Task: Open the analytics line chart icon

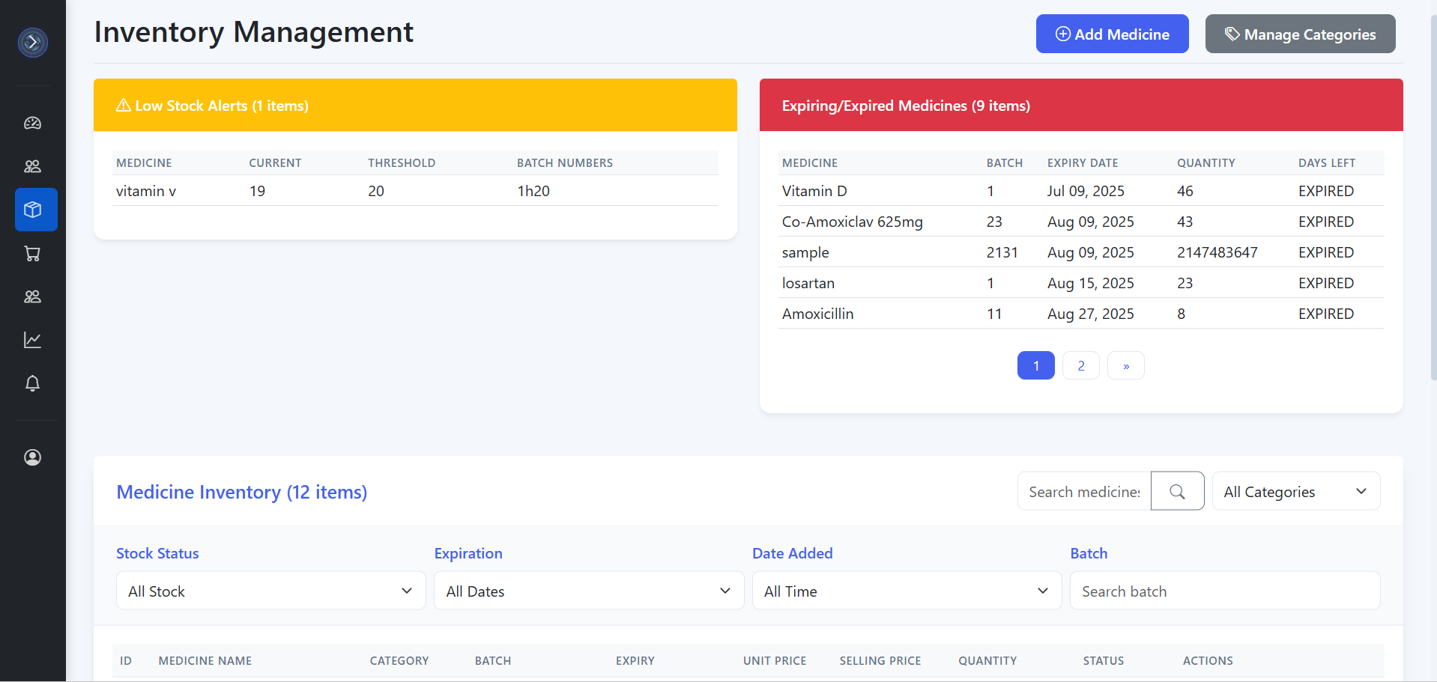Action: [33, 340]
